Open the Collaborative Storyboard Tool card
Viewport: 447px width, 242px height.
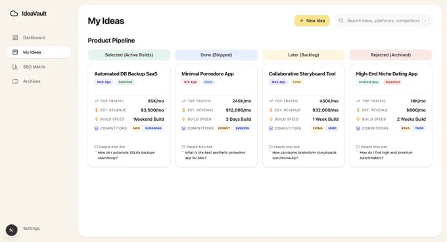click(303, 115)
